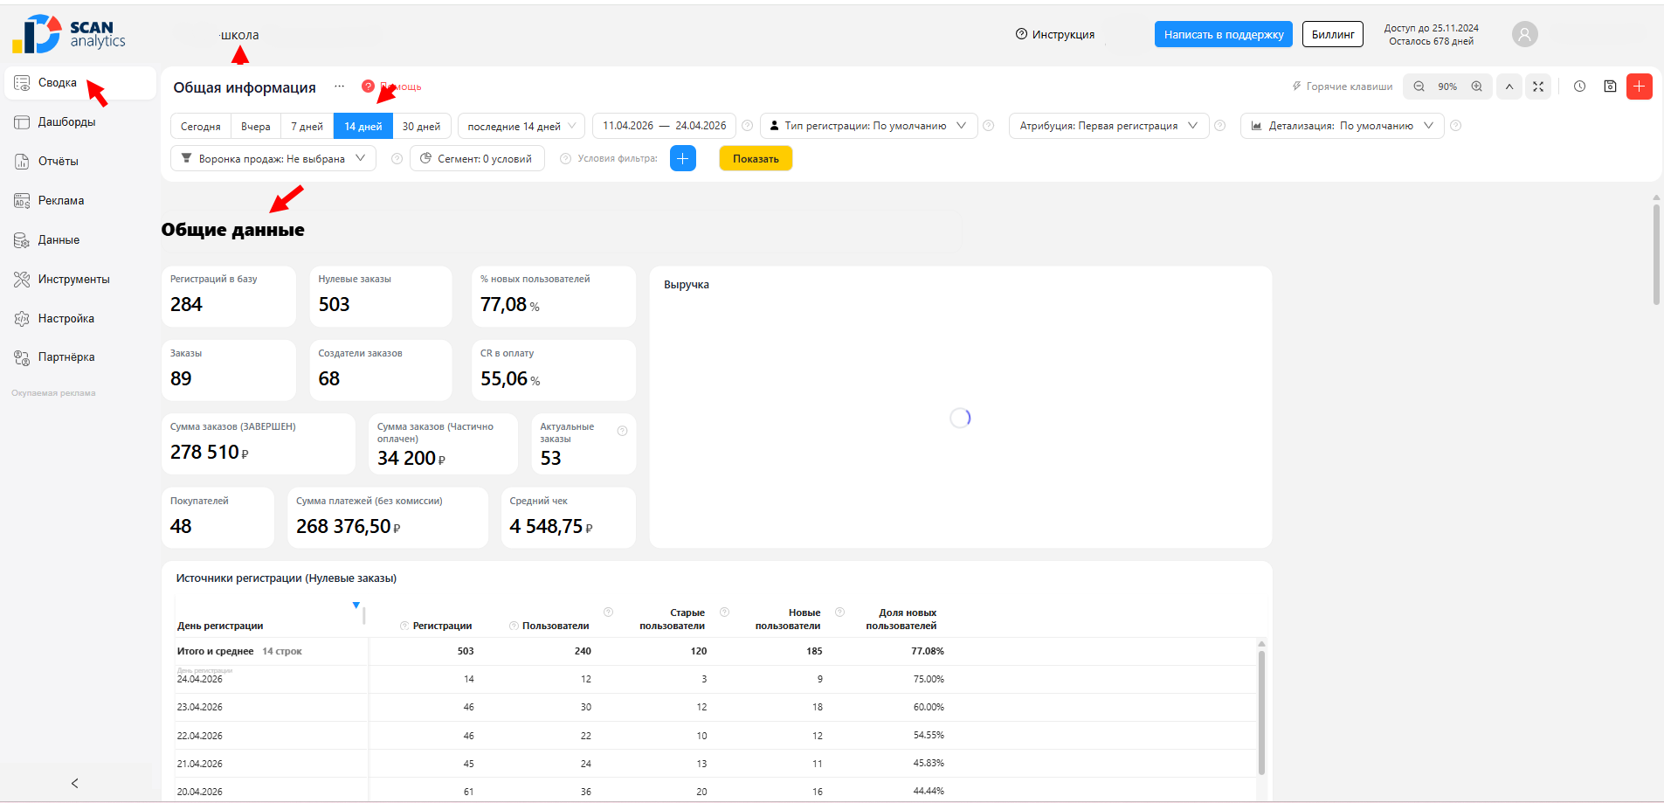Click the help icon after date range
1664x803 pixels.
click(x=748, y=126)
